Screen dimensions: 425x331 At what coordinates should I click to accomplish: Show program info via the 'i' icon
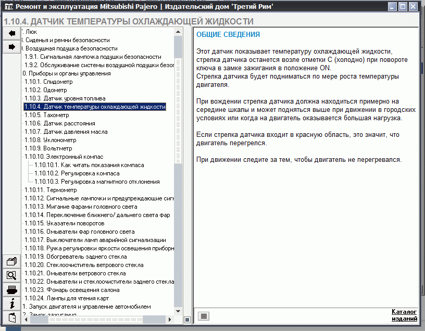[x=11, y=303]
